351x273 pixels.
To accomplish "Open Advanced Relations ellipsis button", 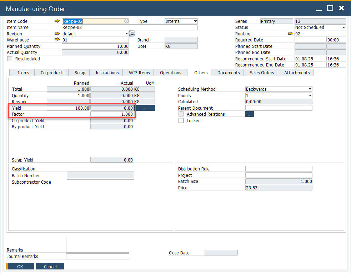I will click(x=249, y=114).
